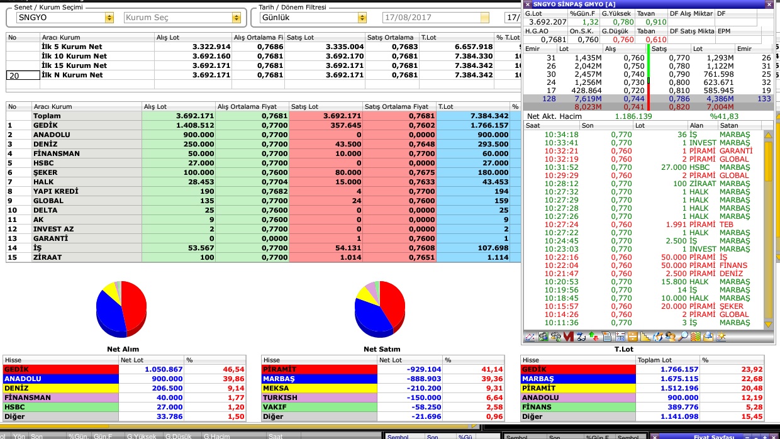Screen dimensions: 780x439
Task: Click the yellow staircase icon in the SNGYO toolbar
Action: point(645,337)
